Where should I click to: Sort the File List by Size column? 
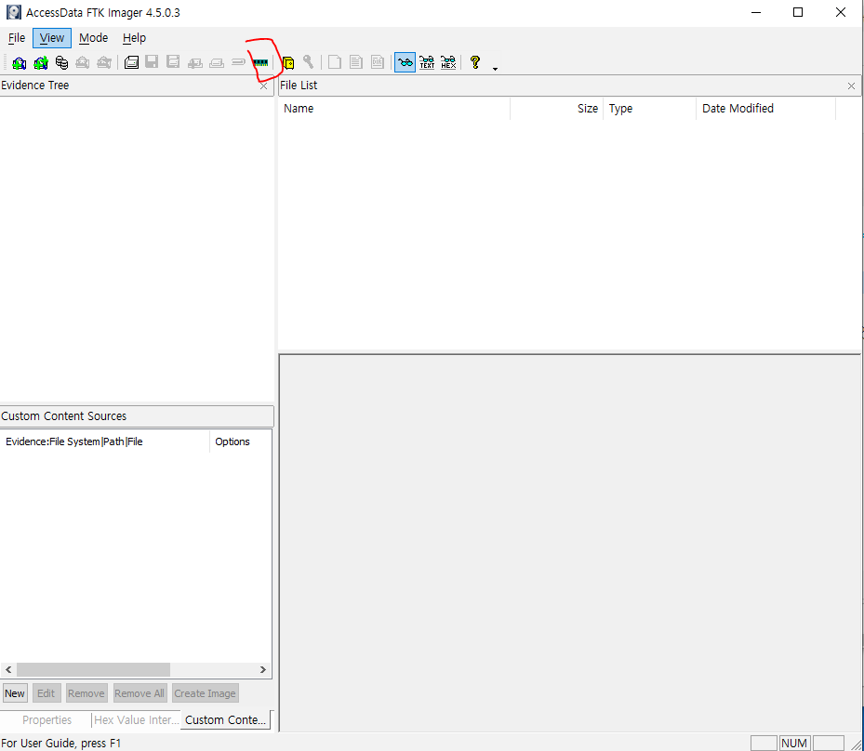(556, 109)
